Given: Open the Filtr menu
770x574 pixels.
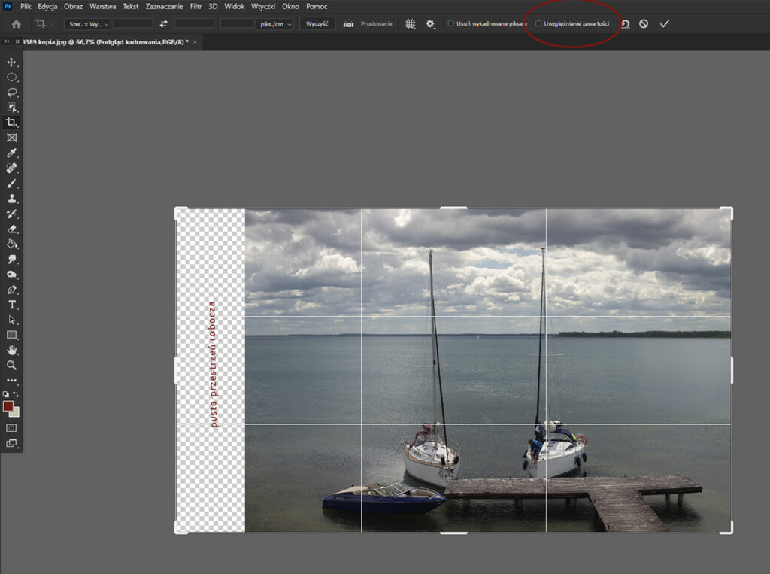Looking at the screenshot, I should tap(195, 6).
